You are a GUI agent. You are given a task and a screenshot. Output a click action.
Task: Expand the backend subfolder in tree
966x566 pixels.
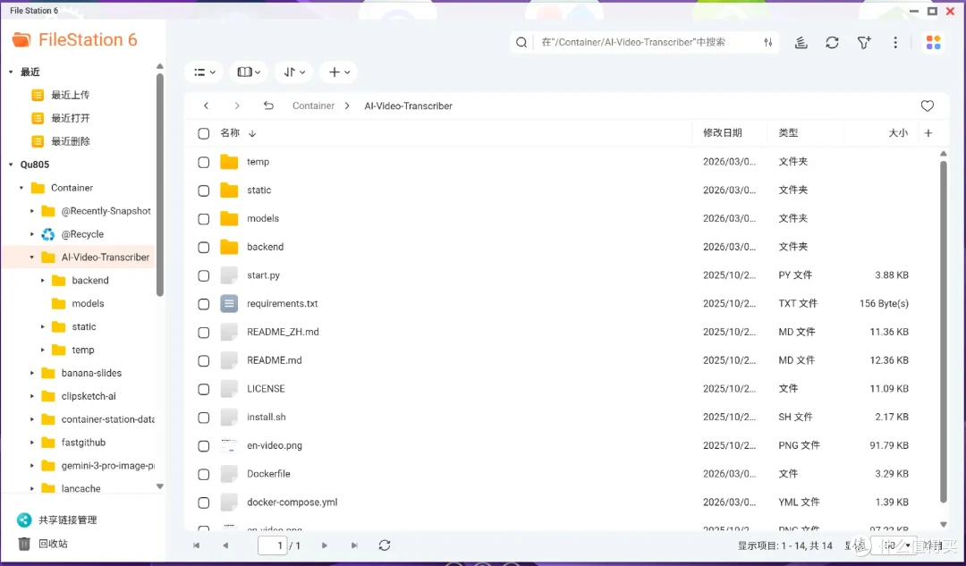[43, 280]
